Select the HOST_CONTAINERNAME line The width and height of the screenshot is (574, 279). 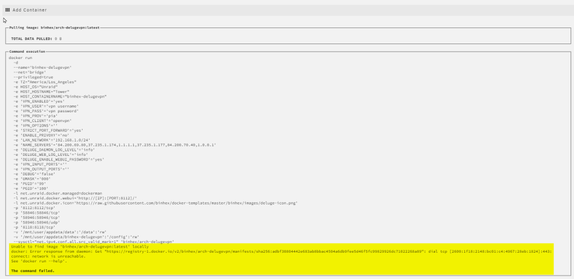pyautogui.click(x=60, y=96)
